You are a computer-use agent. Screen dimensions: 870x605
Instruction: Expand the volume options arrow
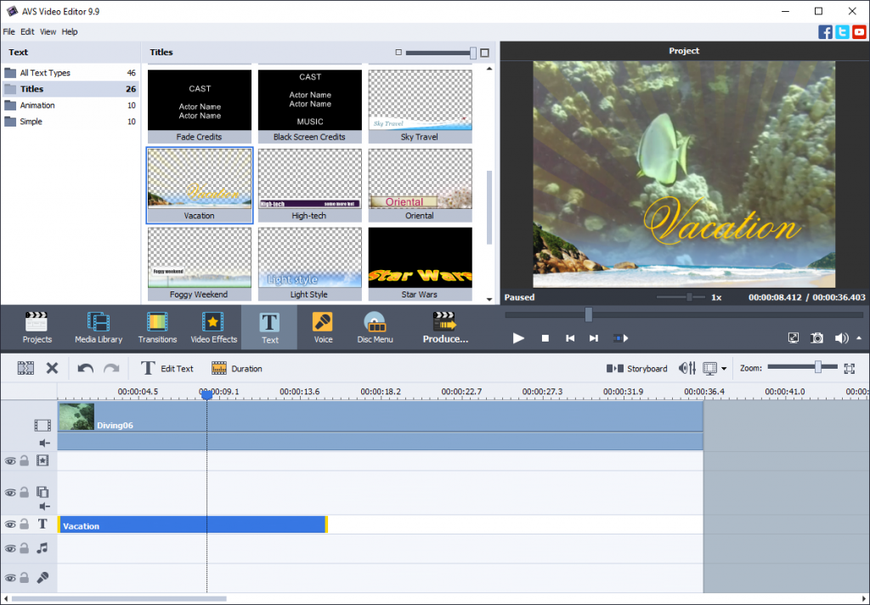pyautogui.click(x=858, y=338)
